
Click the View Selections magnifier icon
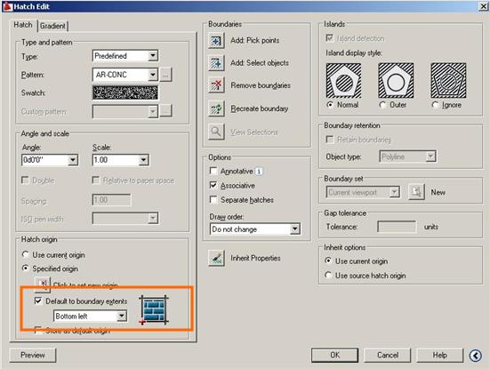coord(216,132)
